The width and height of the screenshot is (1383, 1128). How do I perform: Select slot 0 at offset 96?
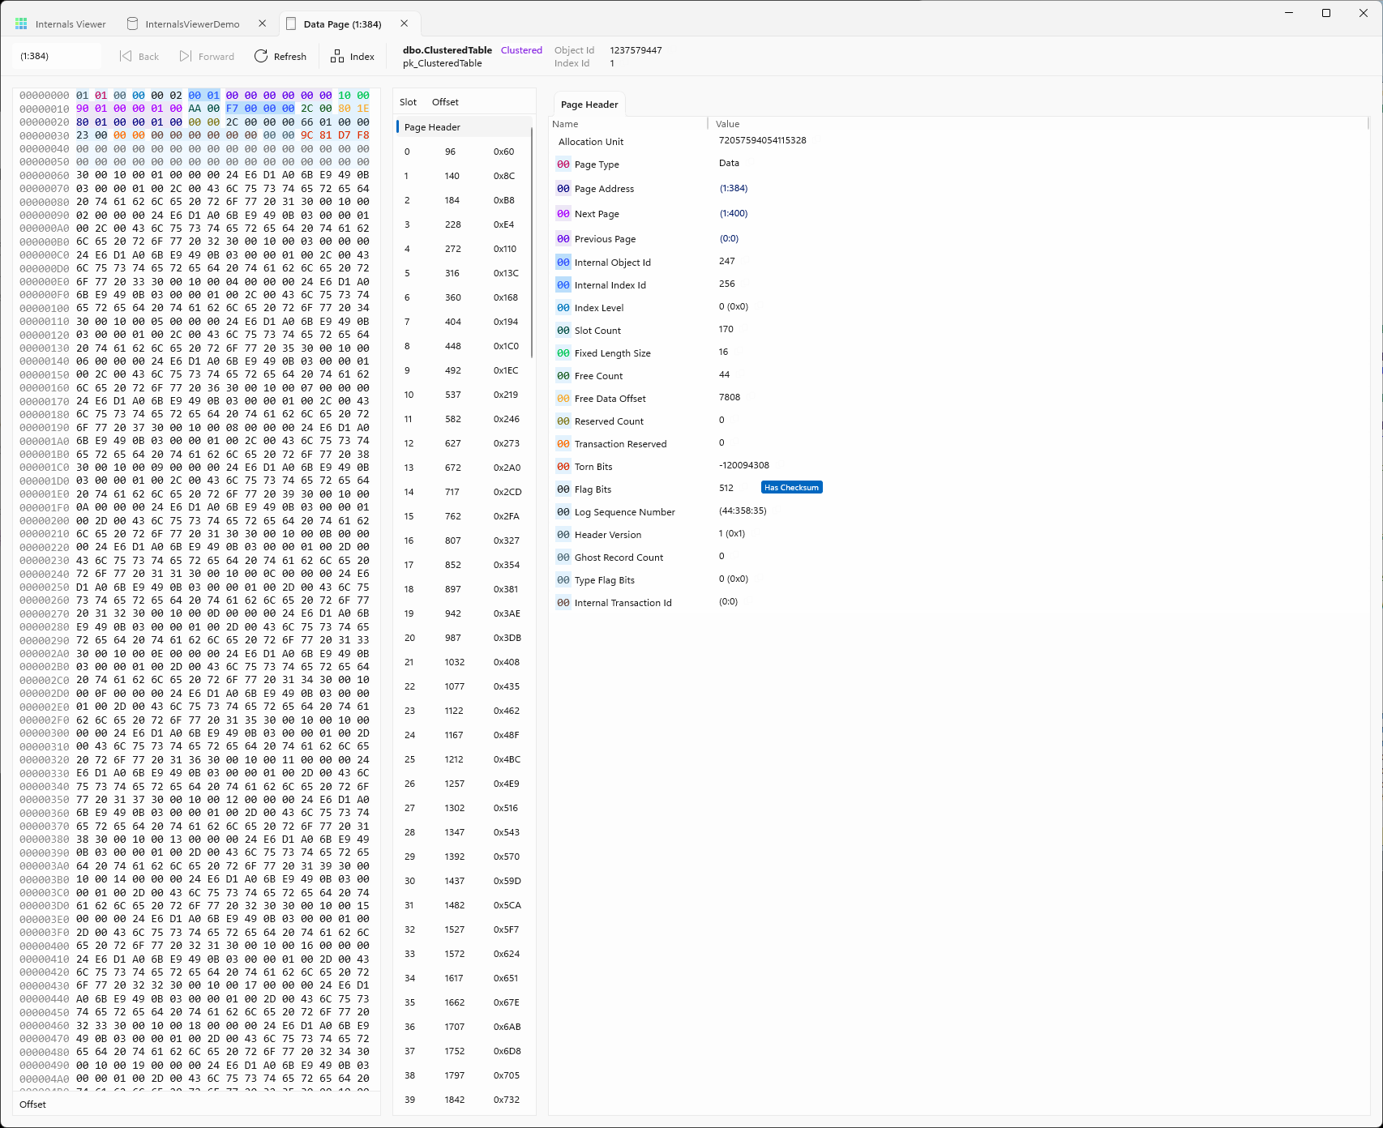coord(463,152)
